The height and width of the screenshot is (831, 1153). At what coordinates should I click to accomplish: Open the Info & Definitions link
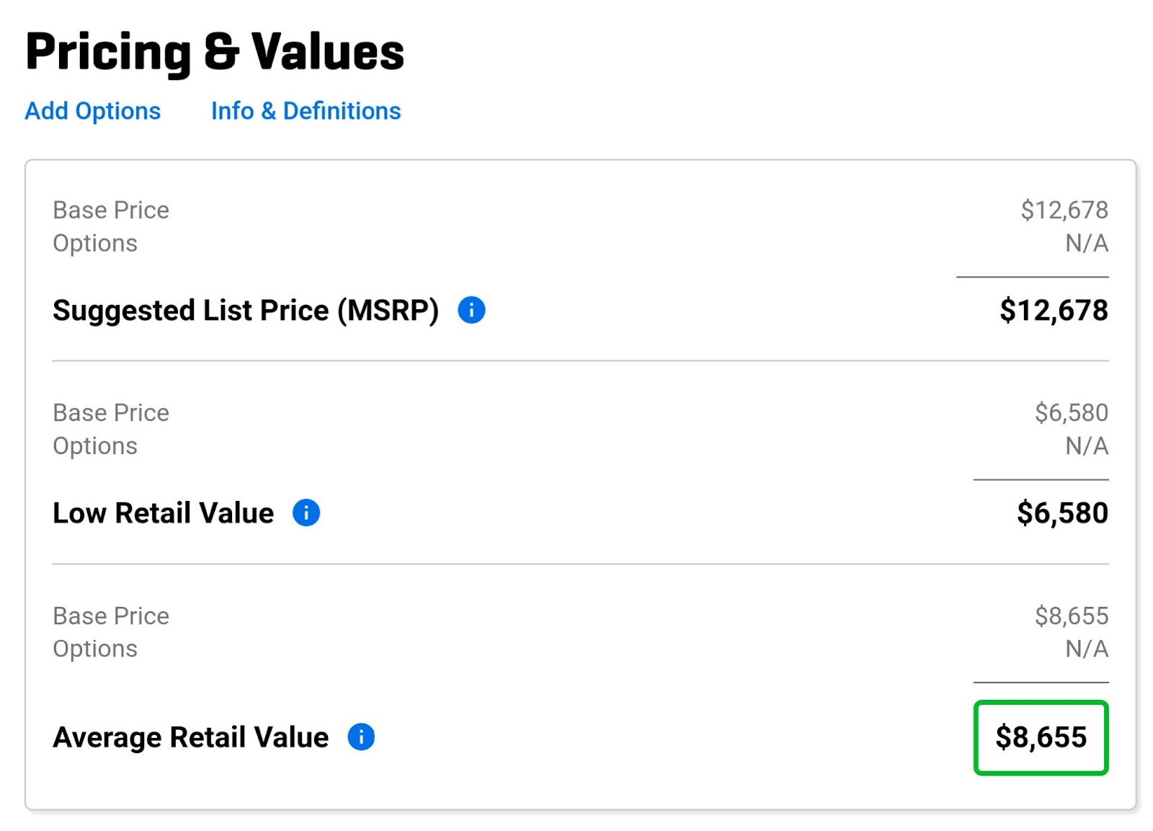pos(306,111)
